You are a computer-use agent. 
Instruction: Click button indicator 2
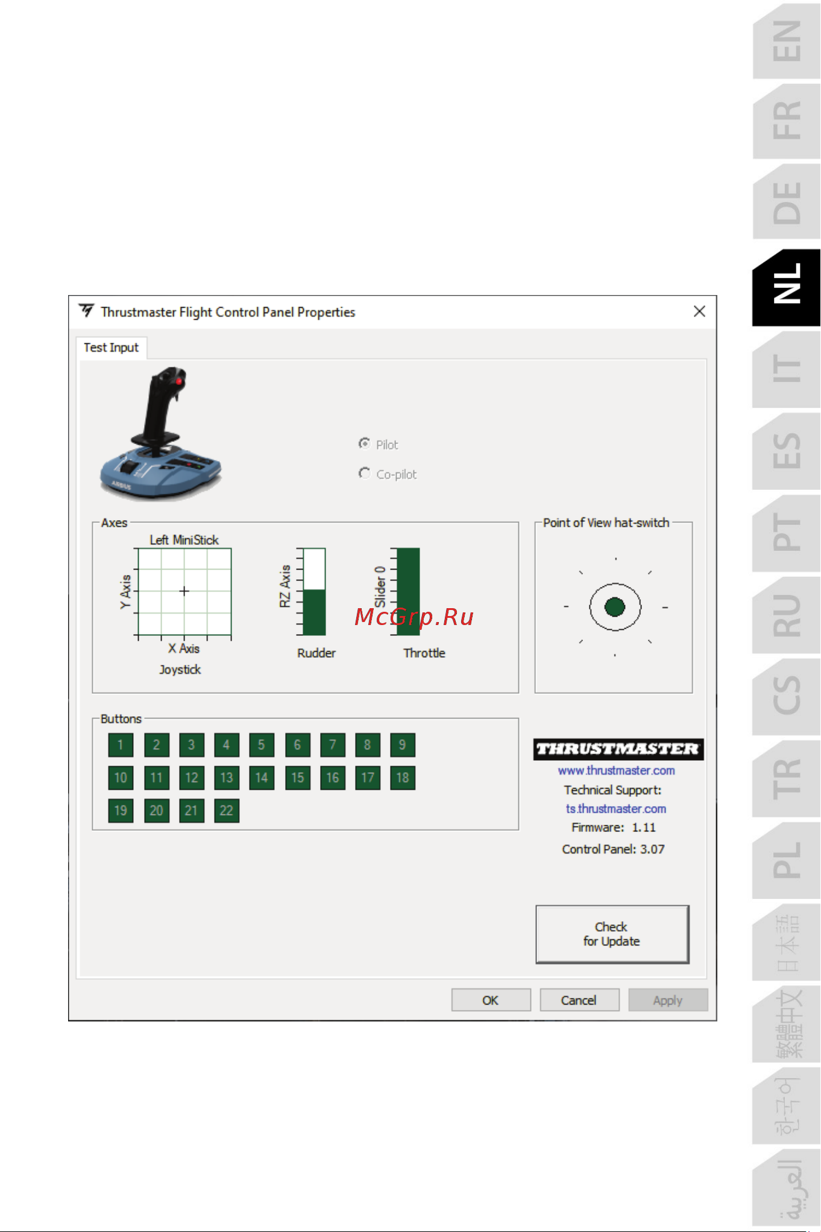pos(156,745)
